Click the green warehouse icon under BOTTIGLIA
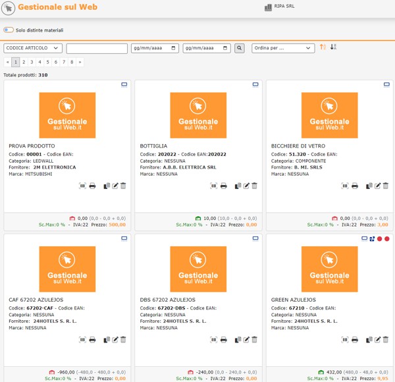 (198, 218)
